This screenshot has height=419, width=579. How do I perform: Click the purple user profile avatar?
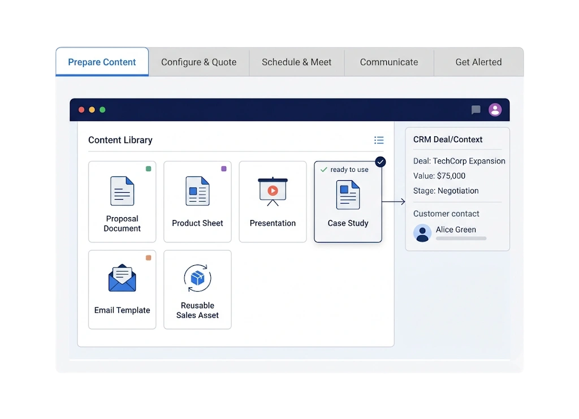tap(495, 110)
